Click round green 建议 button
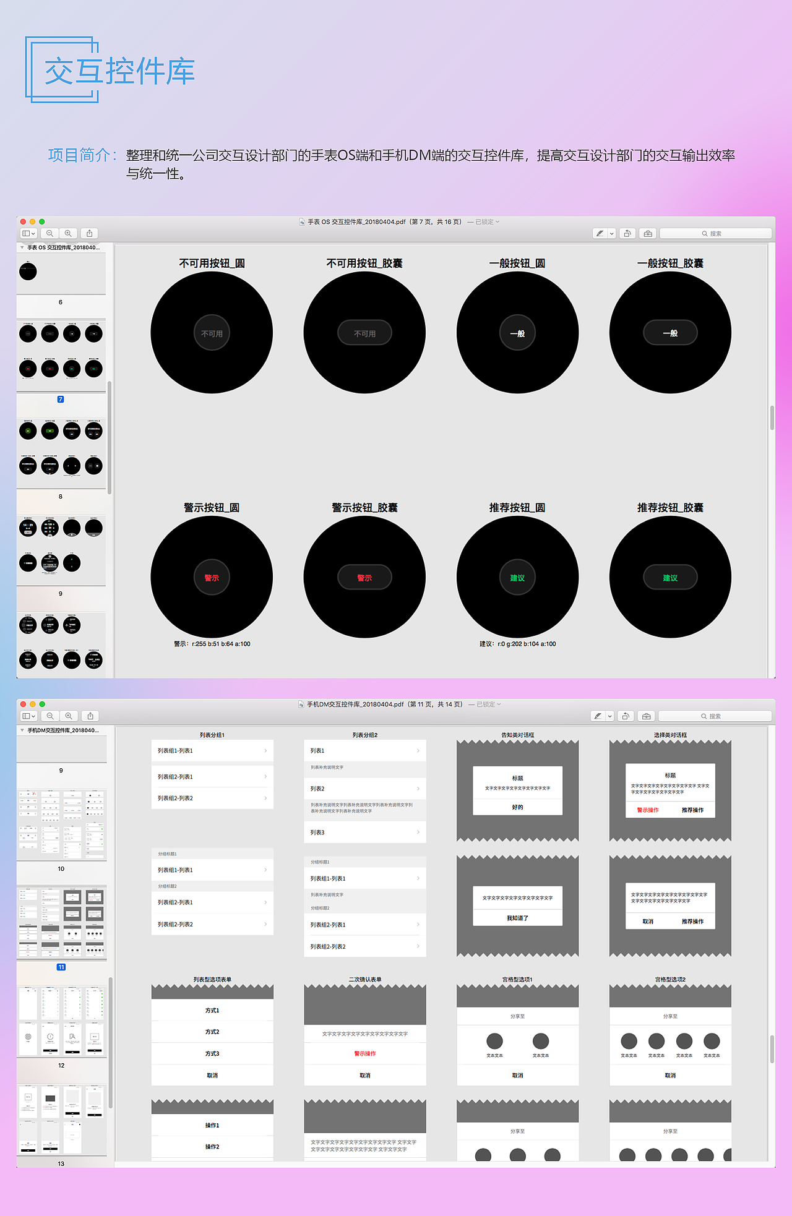 point(517,577)
